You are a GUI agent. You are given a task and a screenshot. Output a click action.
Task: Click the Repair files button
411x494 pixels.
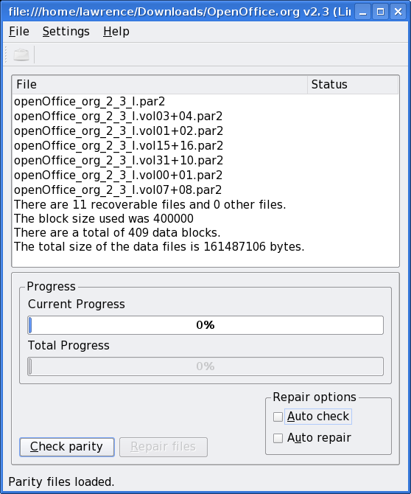[164, 447]
